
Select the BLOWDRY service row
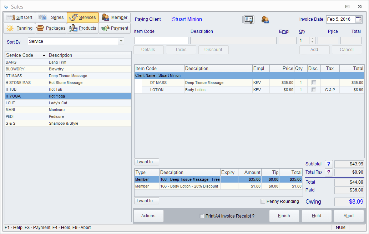pos(68,69)
